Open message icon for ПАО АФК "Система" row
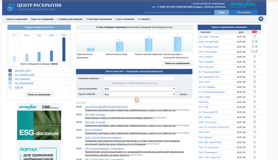This screenshot has width=278, height=160. [x=254, y=37]
